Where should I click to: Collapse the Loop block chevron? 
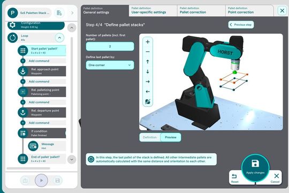pyautogui.click(x=59, y=38)
